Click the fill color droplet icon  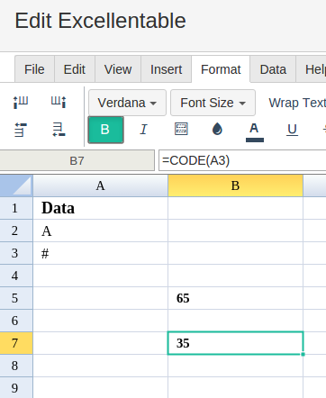(217, 130)
